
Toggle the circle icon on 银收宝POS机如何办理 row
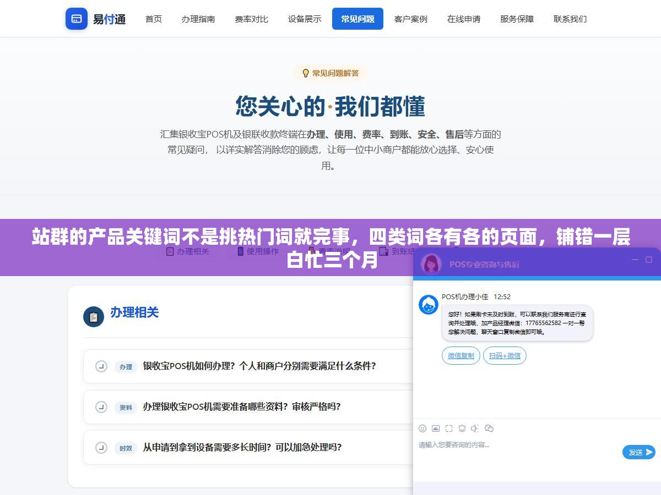[101, 366]
